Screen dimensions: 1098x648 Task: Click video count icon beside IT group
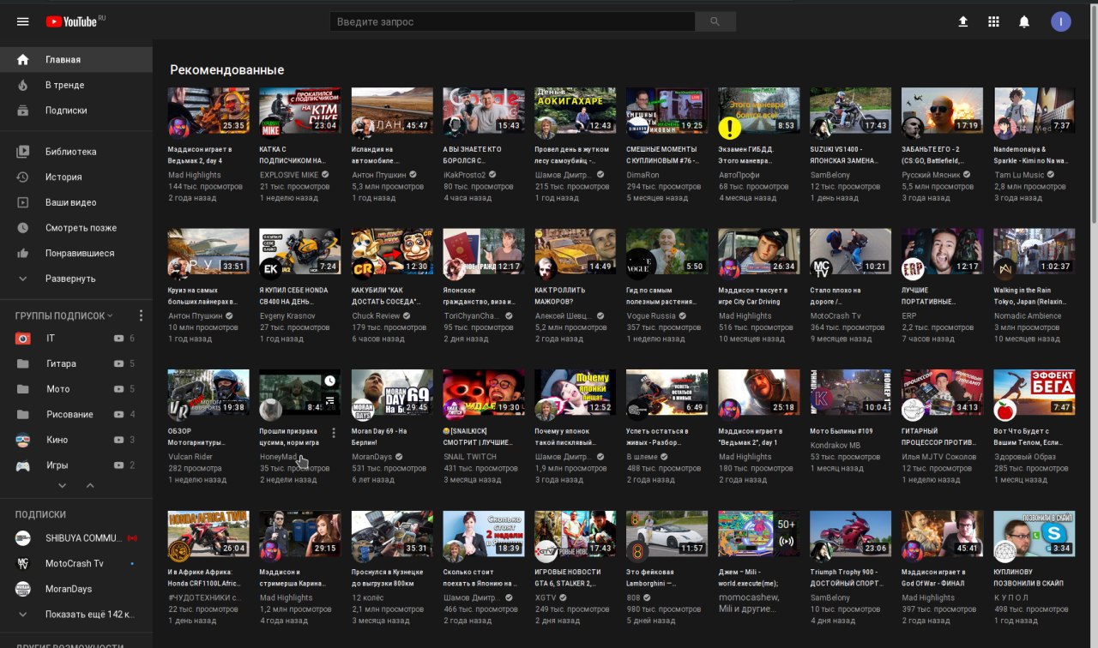click(x=118, y=339)
